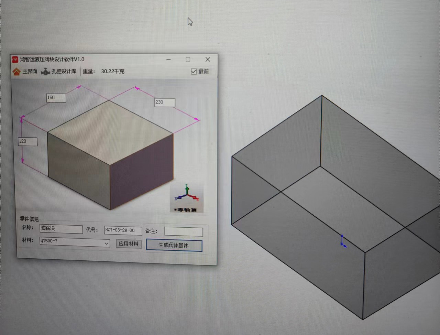Click the empty 备注 remarks field
Viewport: 440px width, 335px height.
183,231
